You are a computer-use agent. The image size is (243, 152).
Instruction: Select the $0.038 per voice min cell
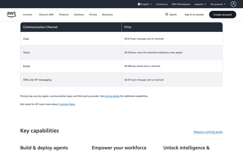172,52
